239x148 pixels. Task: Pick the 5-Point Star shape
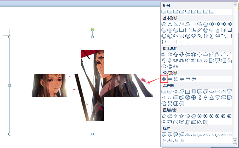pyautogui.click(x=182, y=116)
